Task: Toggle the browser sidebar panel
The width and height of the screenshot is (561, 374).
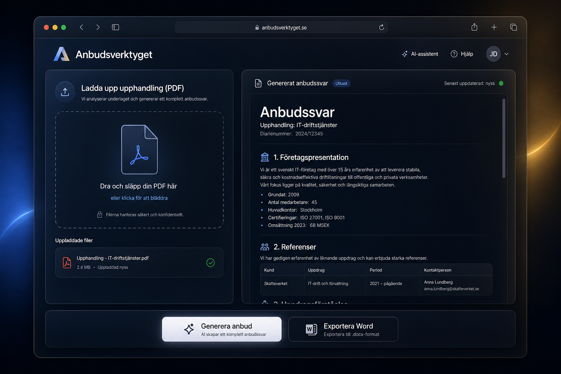Action: pos(115,27)
